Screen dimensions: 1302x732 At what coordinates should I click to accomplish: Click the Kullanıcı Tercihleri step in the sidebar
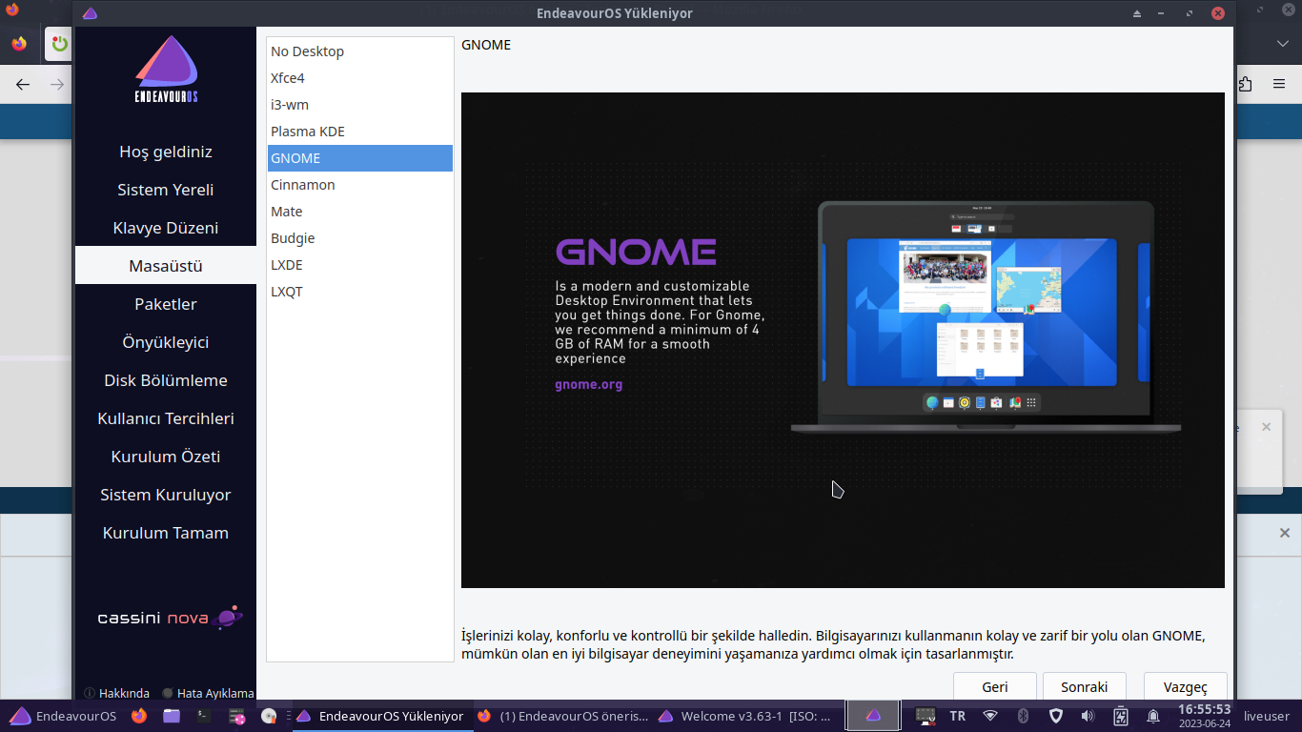point(166,418)
